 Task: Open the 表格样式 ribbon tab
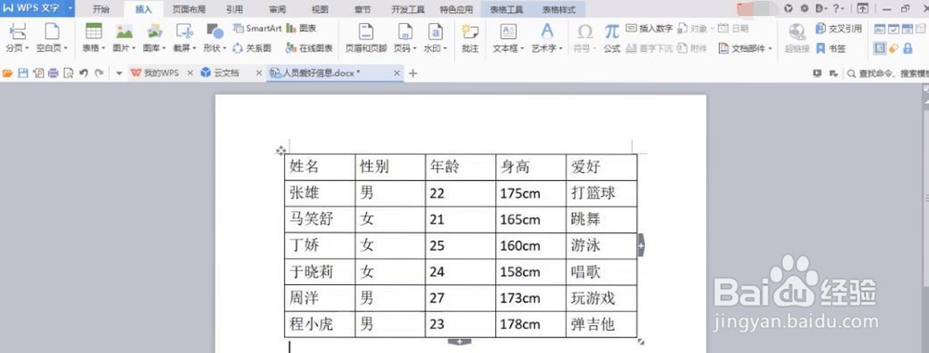(558, 9)
